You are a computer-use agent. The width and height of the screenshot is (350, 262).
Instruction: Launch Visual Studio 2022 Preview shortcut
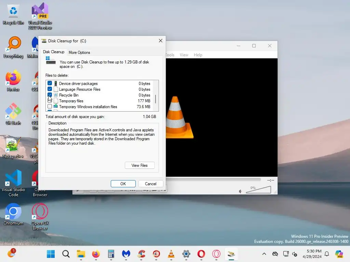(40, 16)
